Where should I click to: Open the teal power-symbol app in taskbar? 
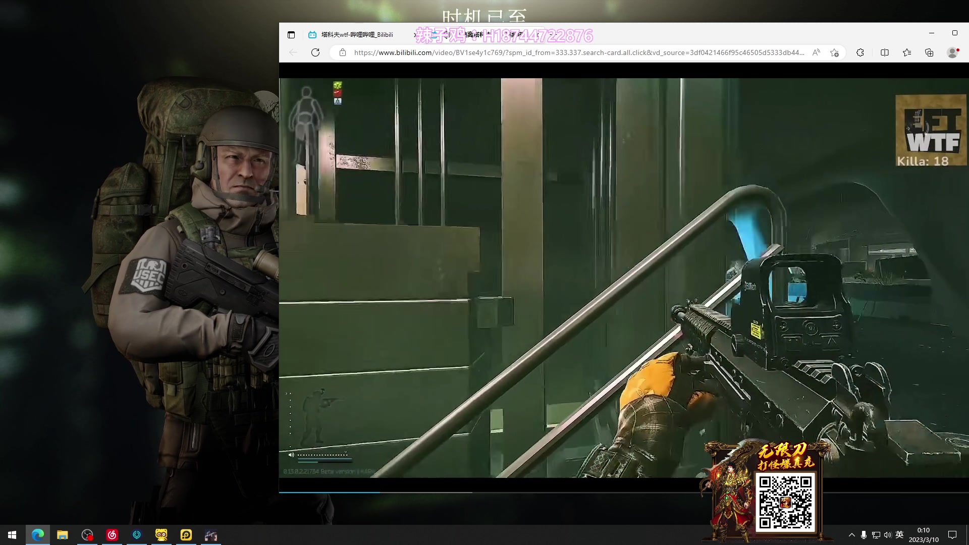(137, 535)
